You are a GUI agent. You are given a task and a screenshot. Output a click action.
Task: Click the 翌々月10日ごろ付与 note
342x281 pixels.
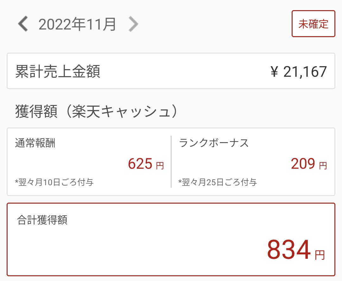(54, 182)
